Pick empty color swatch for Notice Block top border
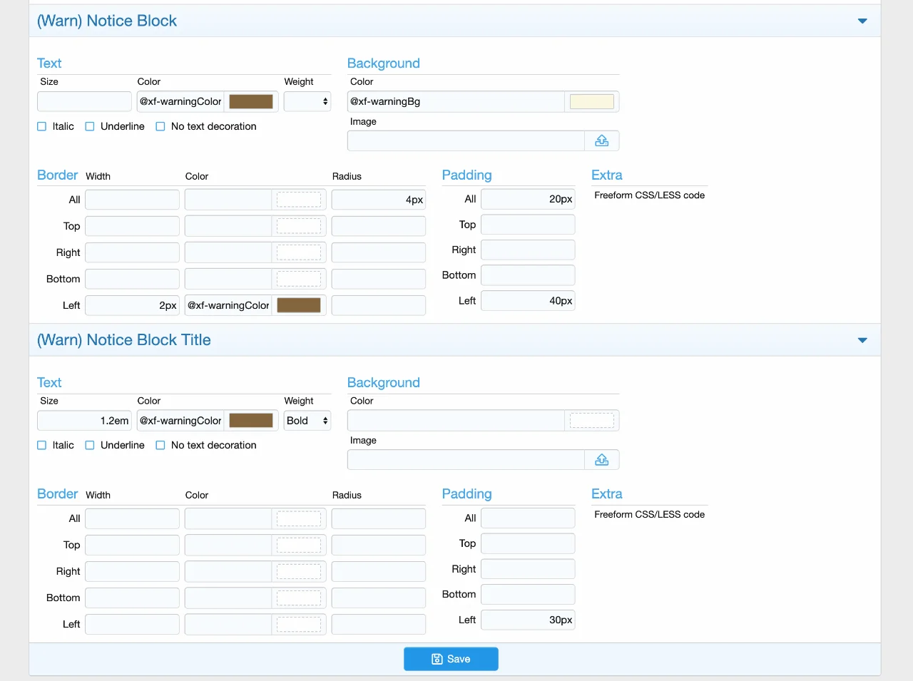Image resolution: width=913 pixels, height=681 pixels. [x=298, y=226]
